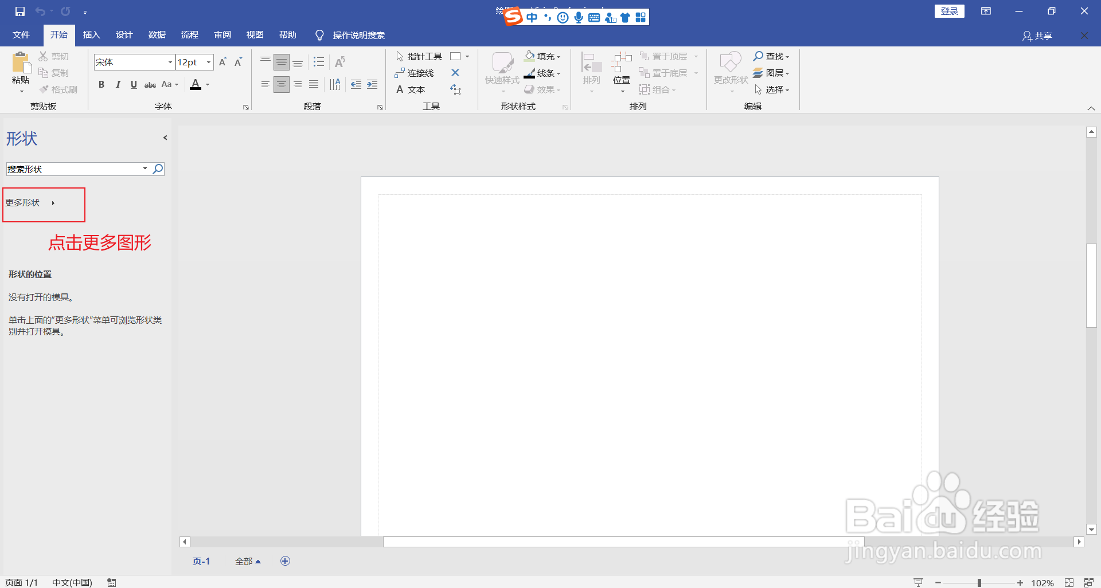
Task: Select the Connector tool (连接线)
Action: [414, 73]
